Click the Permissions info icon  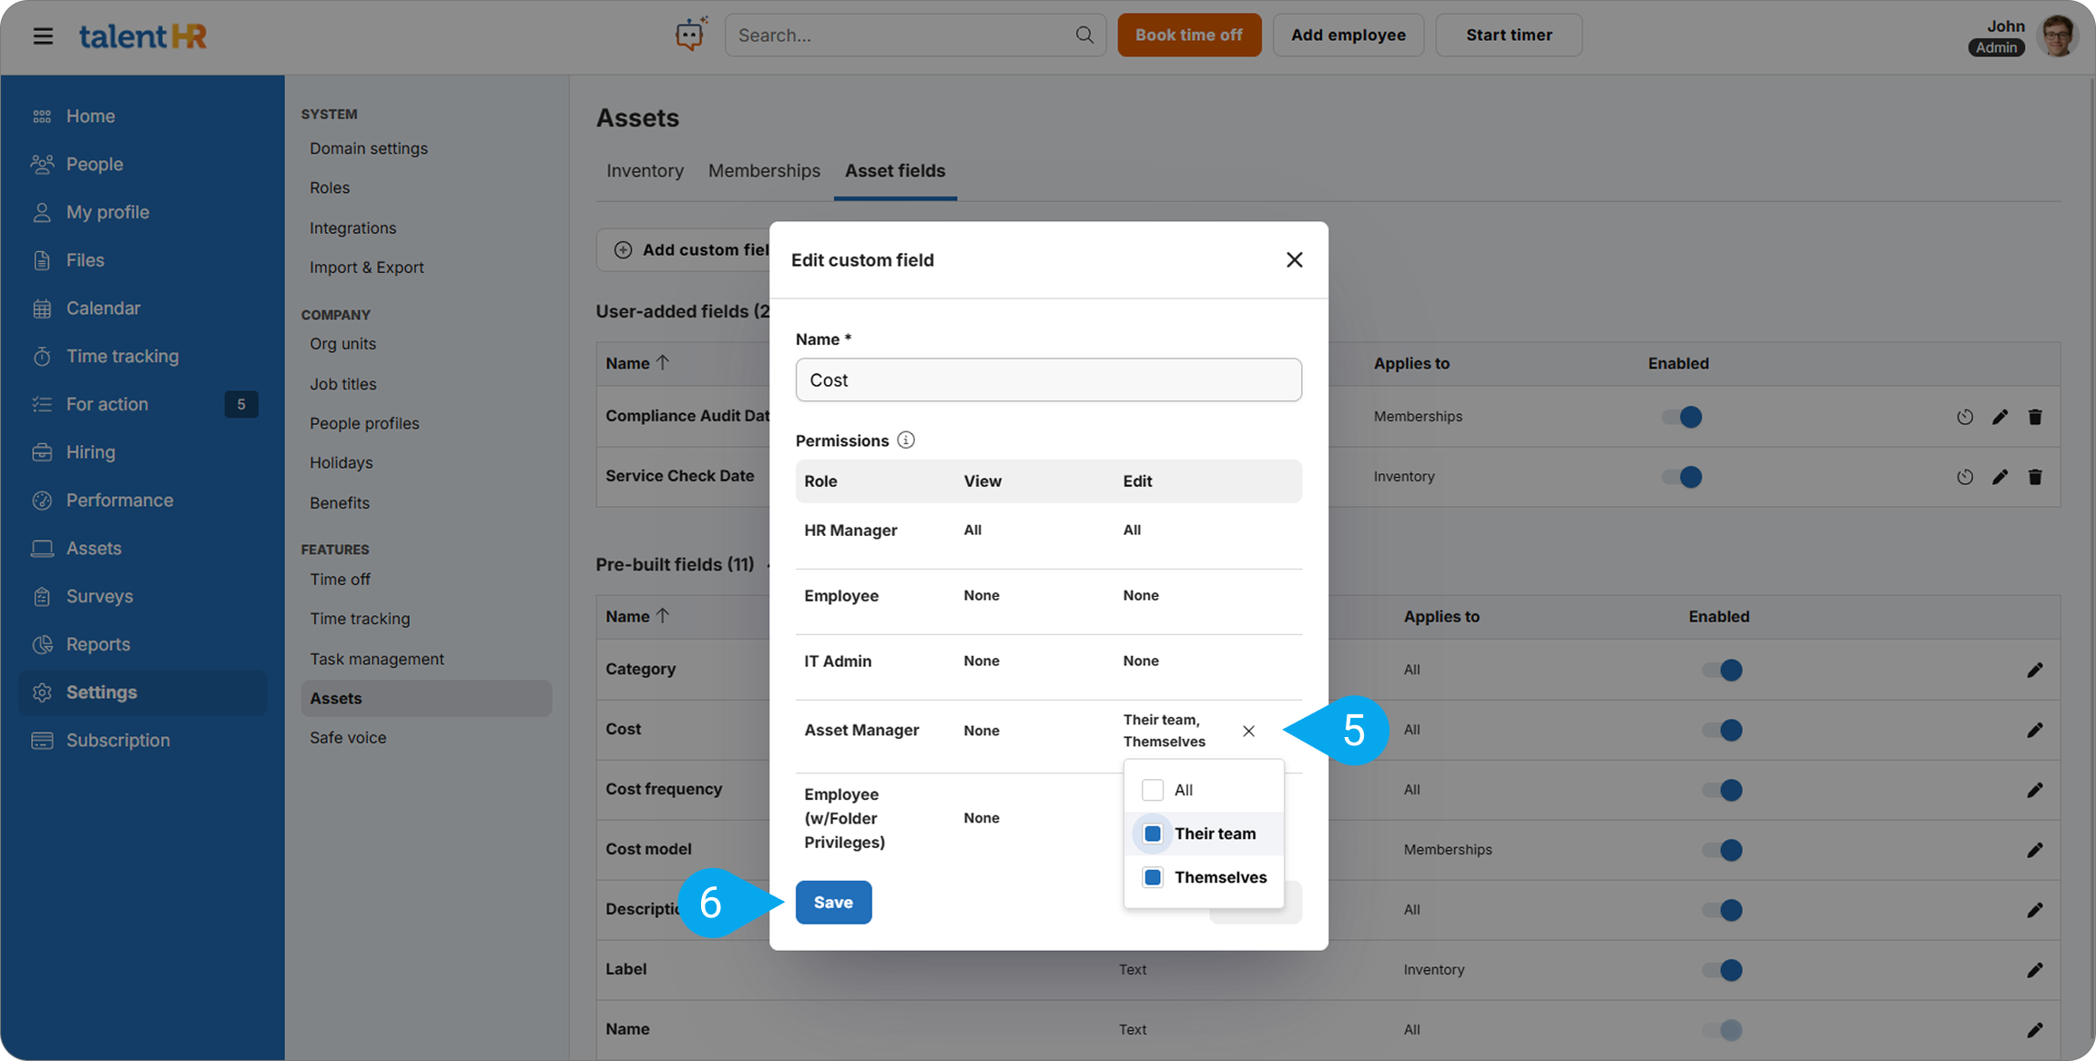(x=905, y=440)
